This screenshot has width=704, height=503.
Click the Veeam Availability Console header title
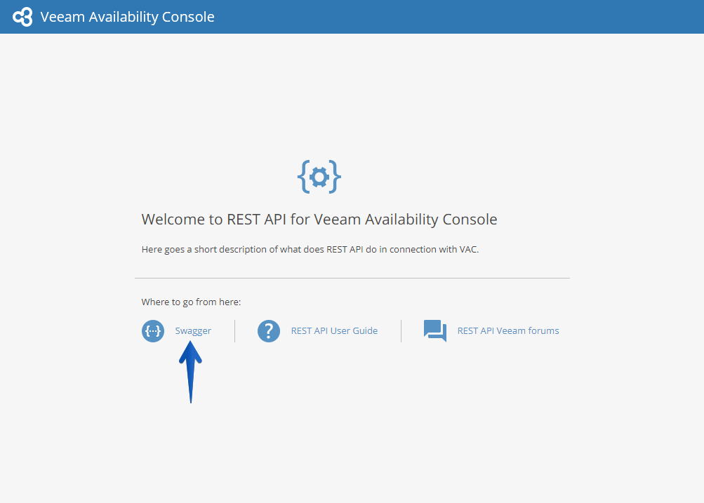(x=127, y=17)
